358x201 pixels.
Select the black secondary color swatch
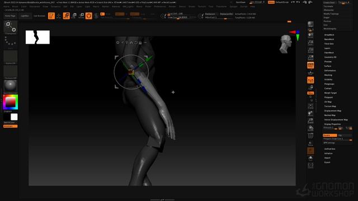point(7,117)
